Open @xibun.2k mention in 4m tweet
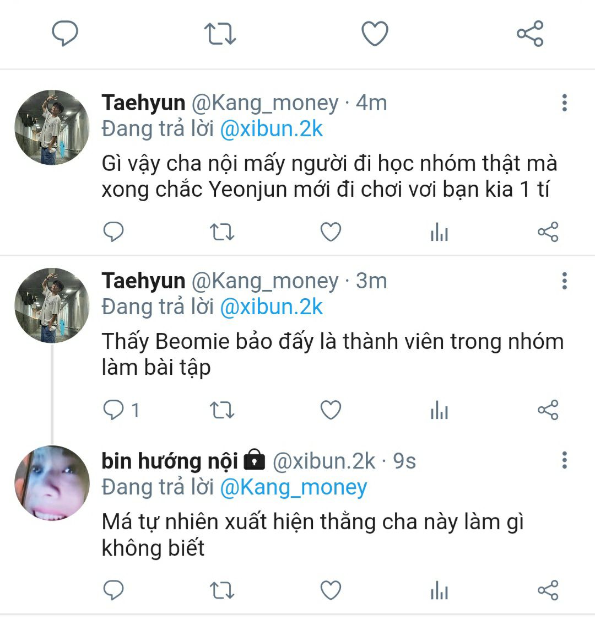The width and height of the screenshot is (595, 624). (x=271, y=129)
